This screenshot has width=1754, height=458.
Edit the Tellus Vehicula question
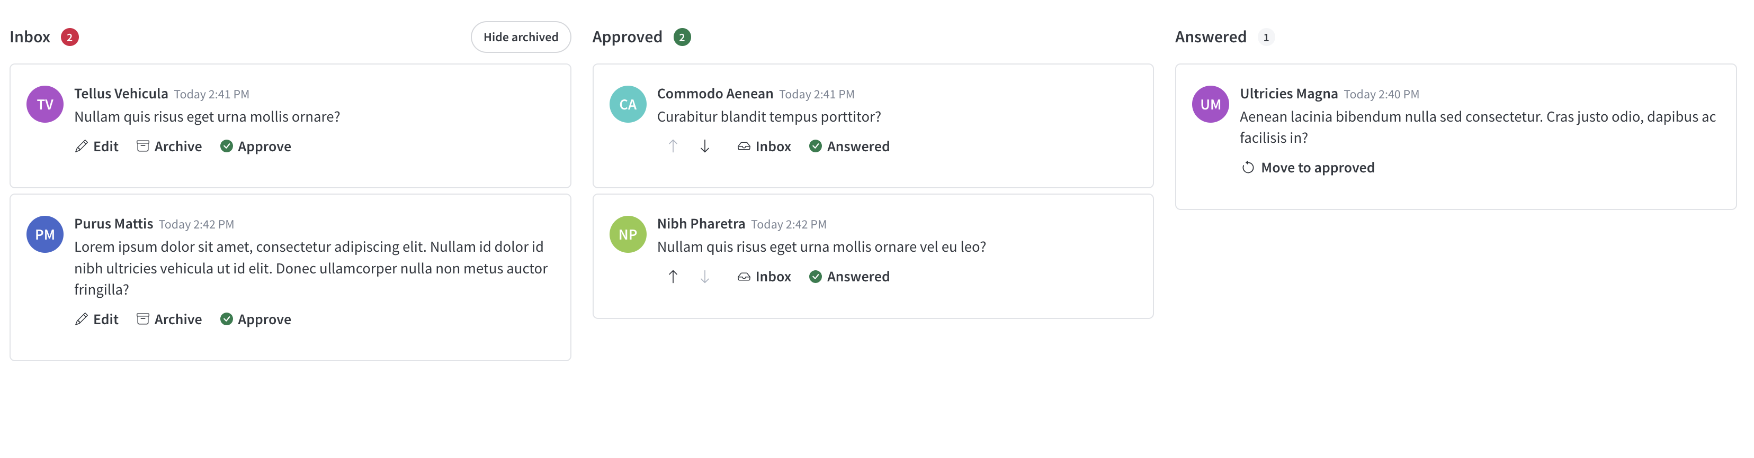(96, 146)
